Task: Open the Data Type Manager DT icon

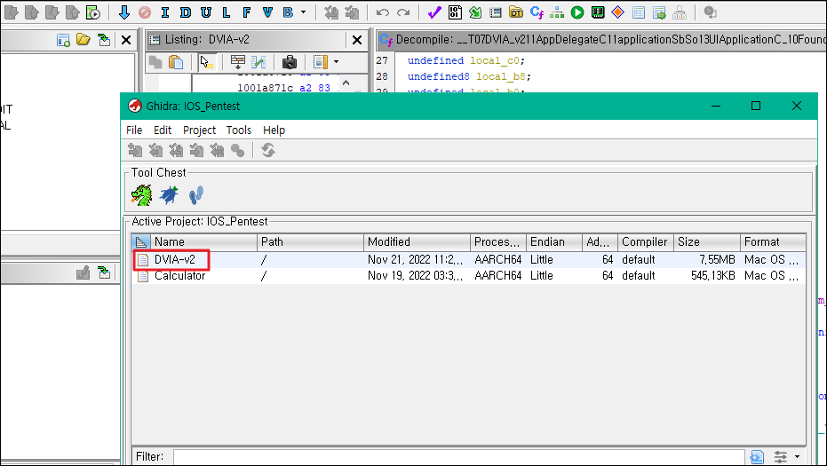Action: 516,12
